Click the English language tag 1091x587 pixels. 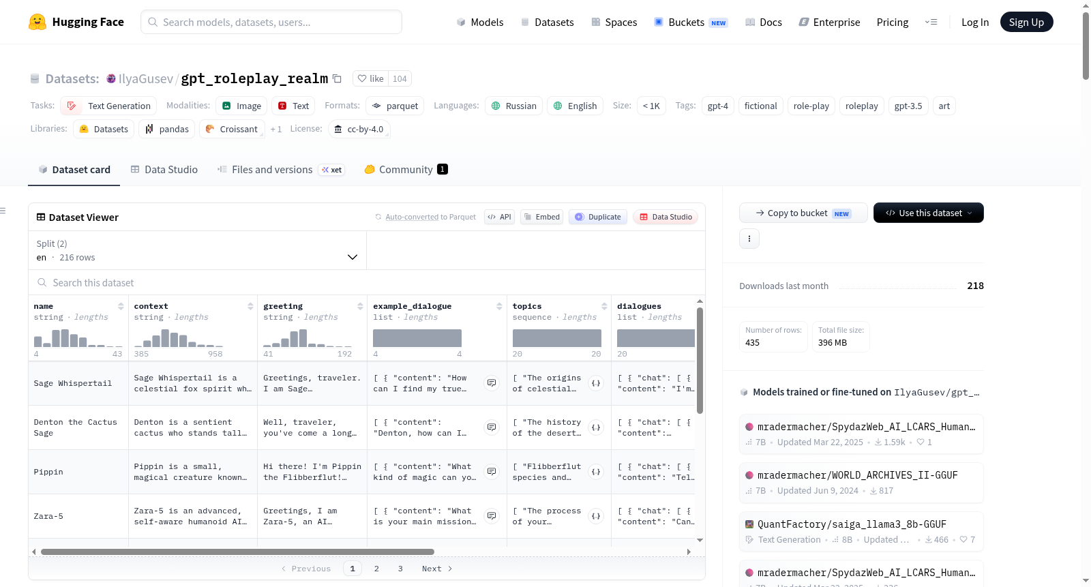(575, 106)
